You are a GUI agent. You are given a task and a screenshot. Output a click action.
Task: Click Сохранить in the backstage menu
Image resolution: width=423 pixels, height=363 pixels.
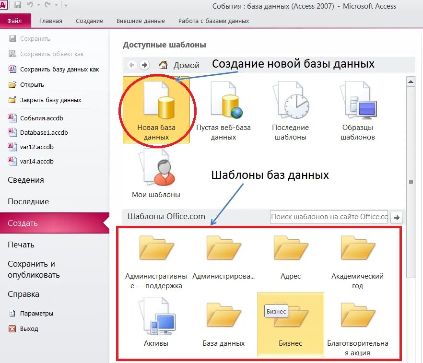[x=30, y=38]
